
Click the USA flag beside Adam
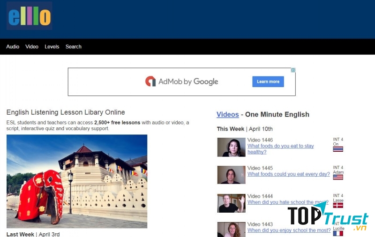click(x=337, y=177)
